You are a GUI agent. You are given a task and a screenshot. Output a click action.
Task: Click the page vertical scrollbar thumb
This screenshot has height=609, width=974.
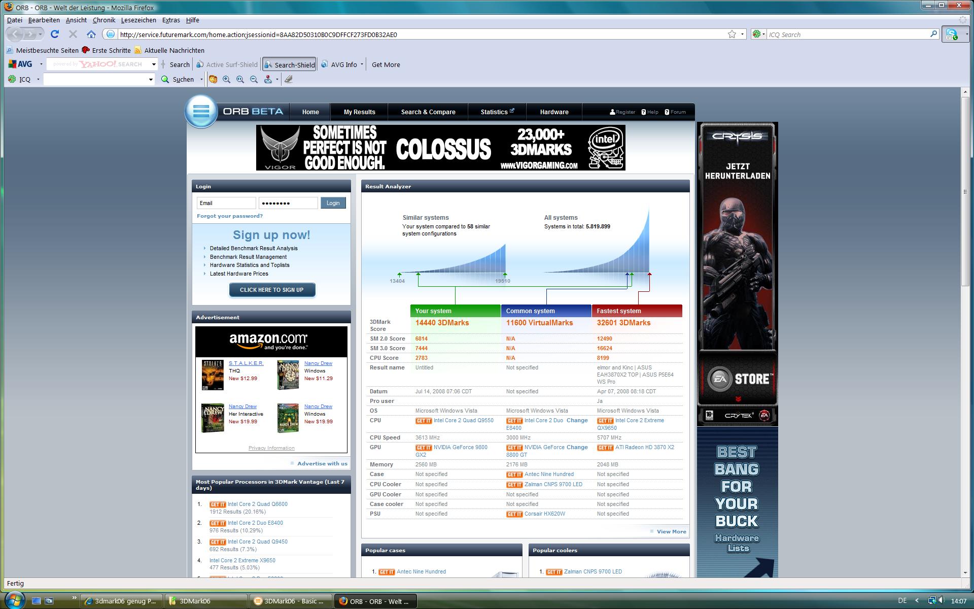965,191
